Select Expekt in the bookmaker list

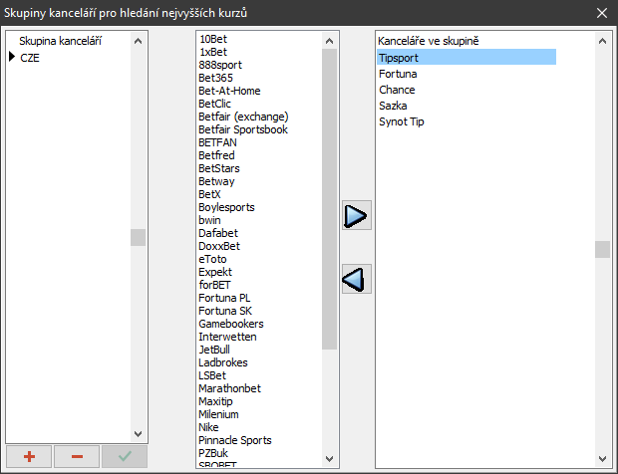tap(215, 272)
